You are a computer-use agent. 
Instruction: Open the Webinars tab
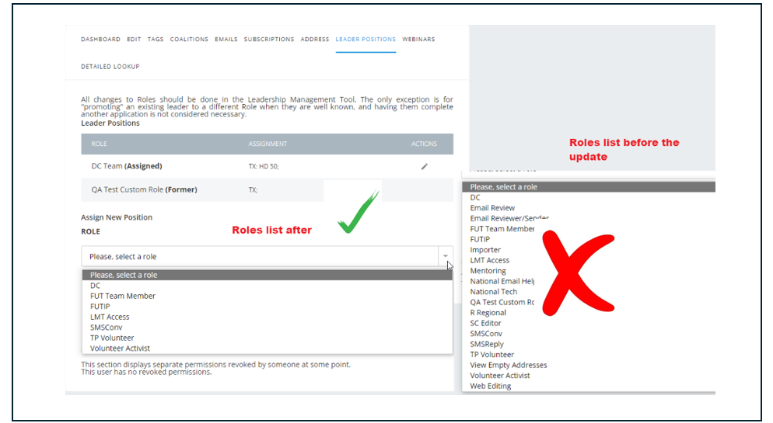(x=418, y=39)
